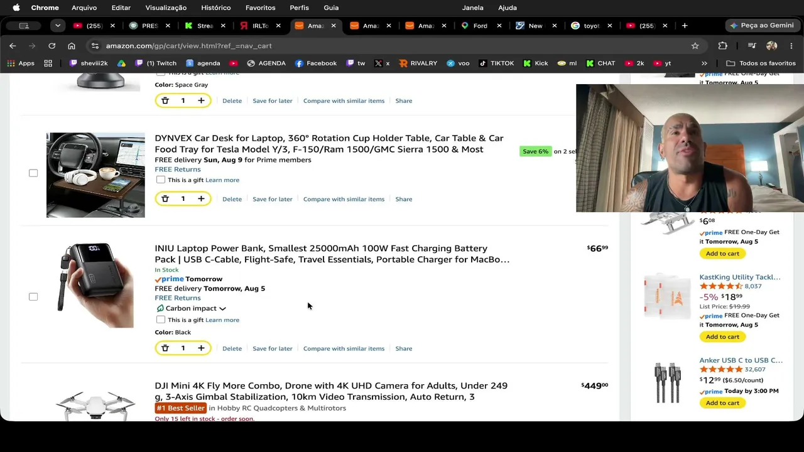Image resolution: width=804 pixels, height=452 pixels.
Task: Open the KastKing Utility Tackle thumbnail
Action: [x=667, y=296]
